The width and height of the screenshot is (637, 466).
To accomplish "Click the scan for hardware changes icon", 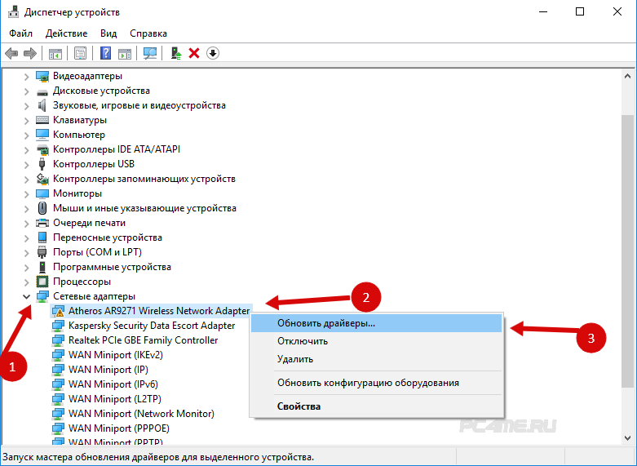I will click(x=150, y=53).
